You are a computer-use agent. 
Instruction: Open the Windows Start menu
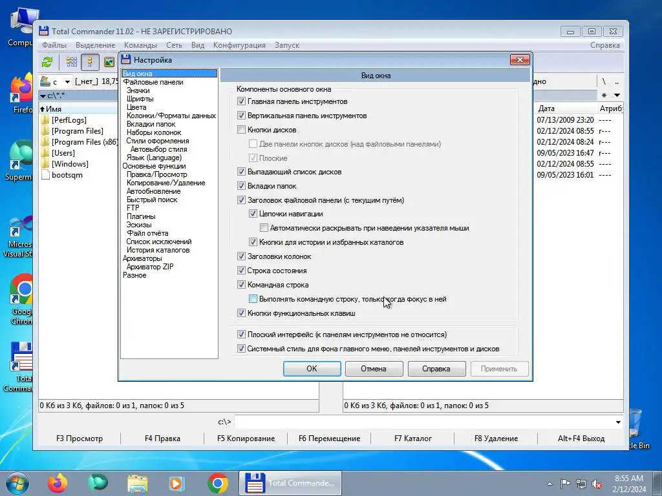coord(17,483)
